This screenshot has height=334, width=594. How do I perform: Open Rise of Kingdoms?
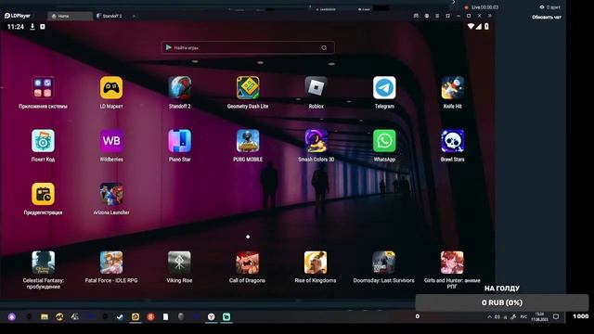[316, 262]
